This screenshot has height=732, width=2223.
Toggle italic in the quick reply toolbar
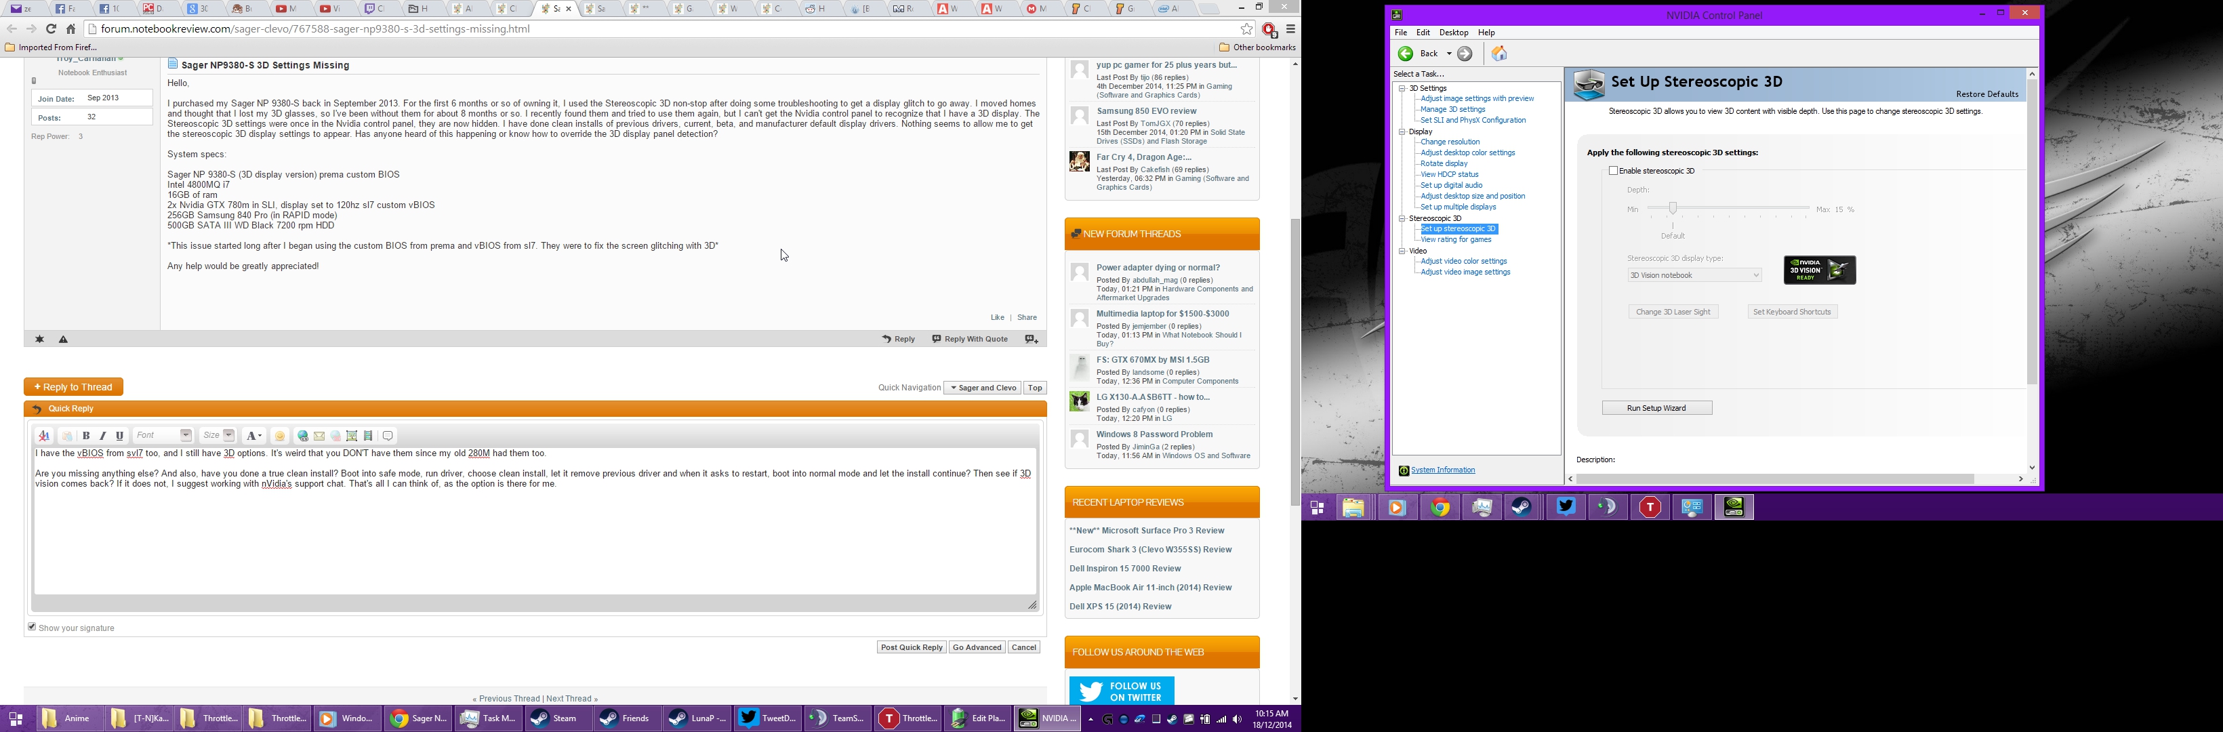[x=103, y=436]
